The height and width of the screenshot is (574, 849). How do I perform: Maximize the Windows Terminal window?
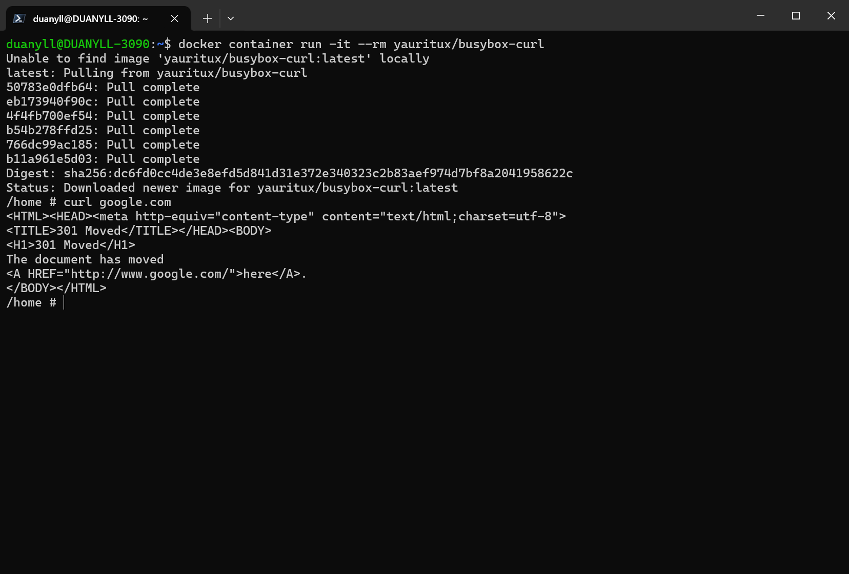[x=795, y=16]
